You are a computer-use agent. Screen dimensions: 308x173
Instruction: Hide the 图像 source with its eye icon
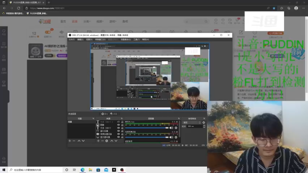(x=119, y=125)
